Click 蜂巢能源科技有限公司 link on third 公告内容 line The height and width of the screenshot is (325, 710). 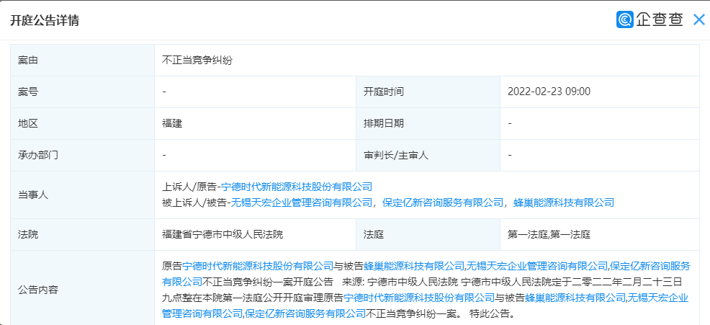coord(575,298)
